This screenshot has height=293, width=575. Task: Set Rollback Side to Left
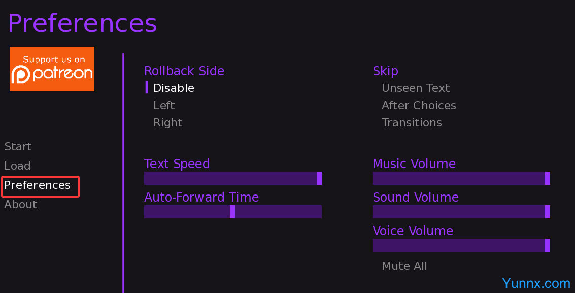164,106
